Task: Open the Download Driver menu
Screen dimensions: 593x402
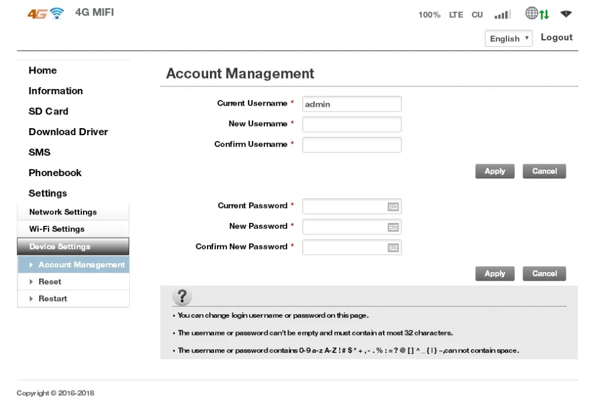Action: click(x=68, y=132)
